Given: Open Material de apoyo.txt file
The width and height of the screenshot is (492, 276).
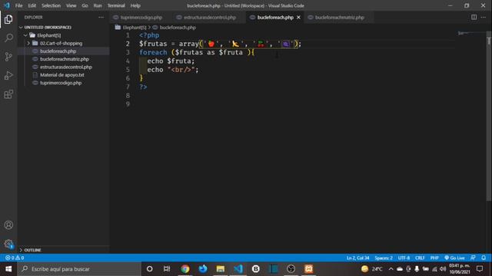Looking at the screenshot, I should (x=61, y=75).
